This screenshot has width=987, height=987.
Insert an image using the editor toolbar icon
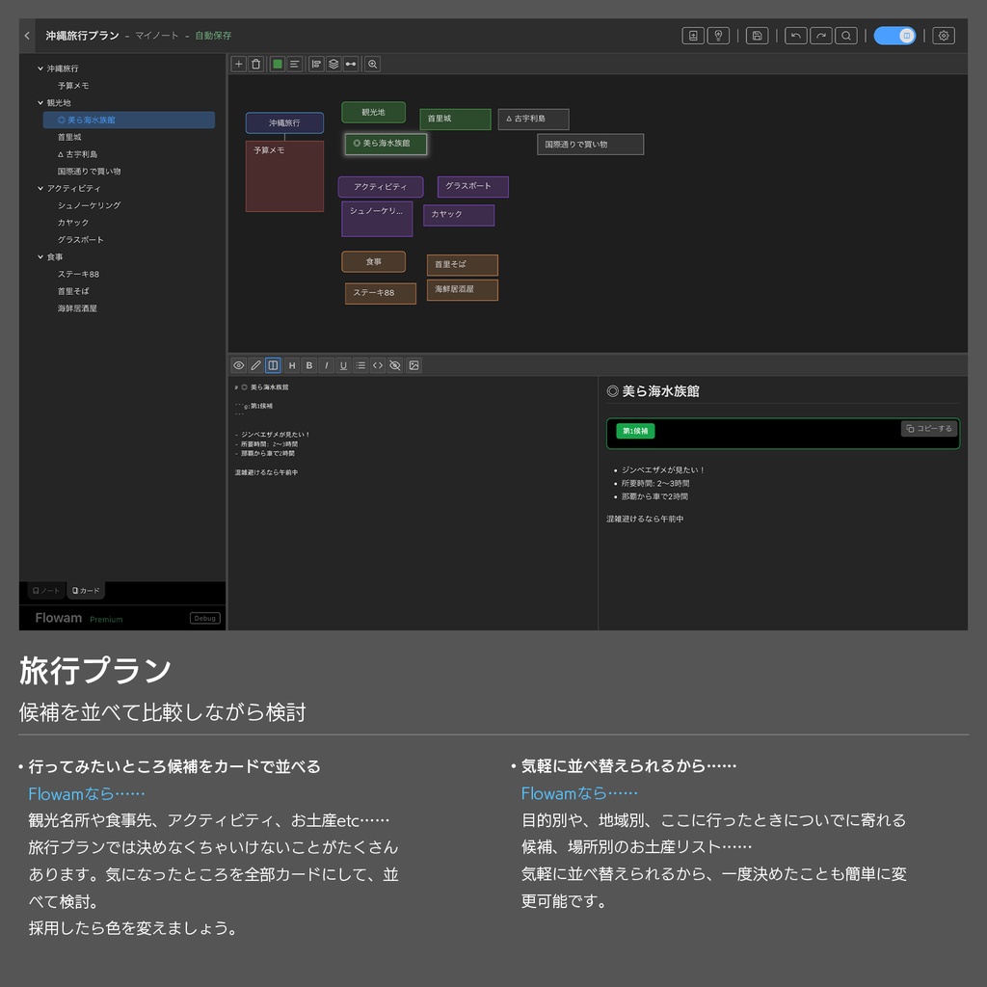pos(414,365)
